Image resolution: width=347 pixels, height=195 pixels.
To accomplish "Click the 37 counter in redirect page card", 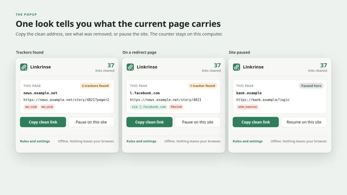I will (x=217, y=65).
